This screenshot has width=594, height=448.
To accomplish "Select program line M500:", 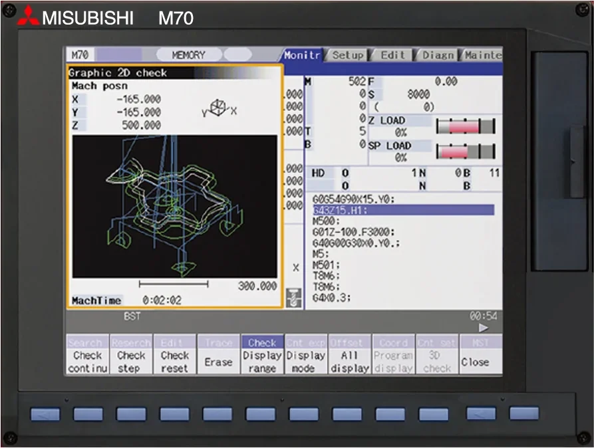I will point(326,221).
